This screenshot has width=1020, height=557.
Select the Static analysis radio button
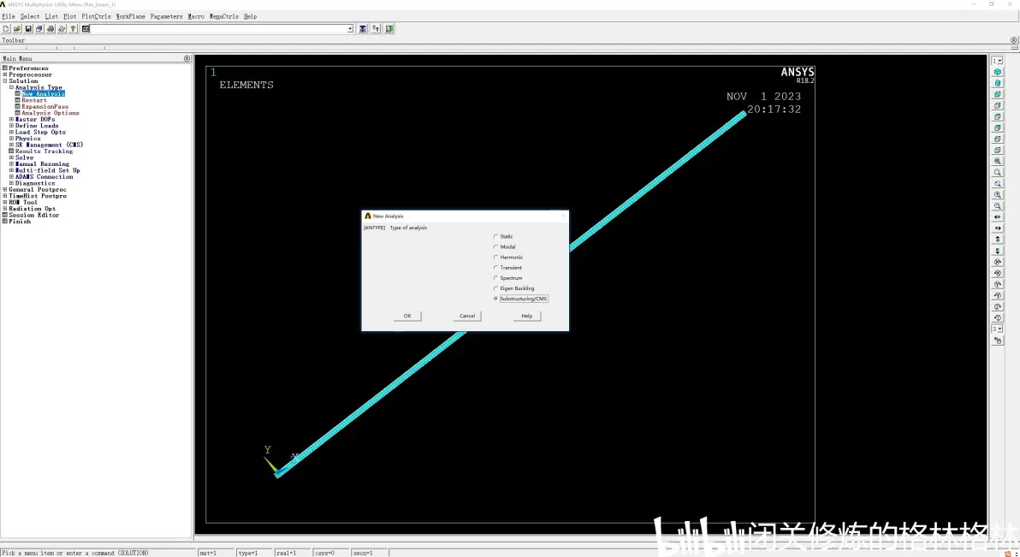click(495, 236)
